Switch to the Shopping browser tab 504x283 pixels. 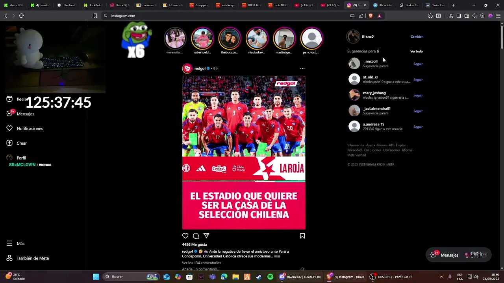tap(200, 5)
